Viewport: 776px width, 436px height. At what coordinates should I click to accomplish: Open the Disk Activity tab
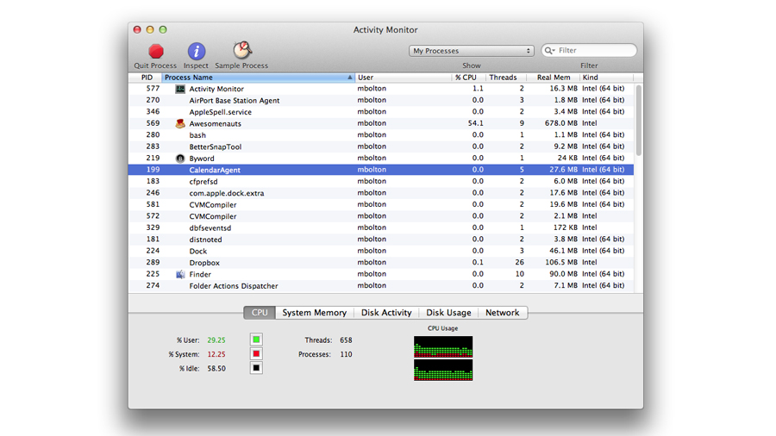(x=386, y=313)
